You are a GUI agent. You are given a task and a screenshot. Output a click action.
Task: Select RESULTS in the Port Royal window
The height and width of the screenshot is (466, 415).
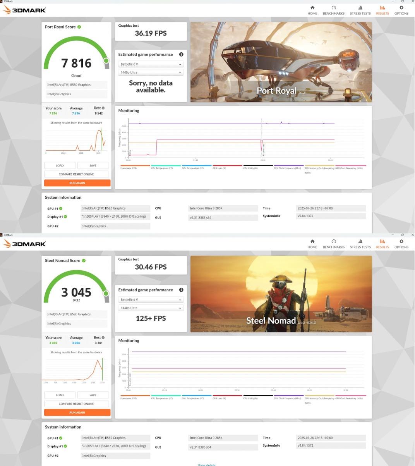click(x=382, y=10)
